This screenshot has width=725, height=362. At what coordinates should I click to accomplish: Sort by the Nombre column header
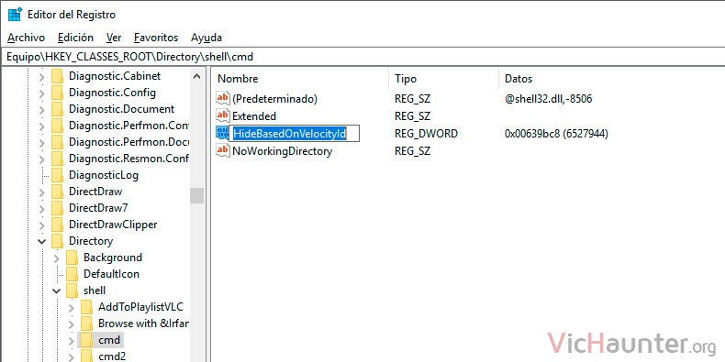pos(238,79)
